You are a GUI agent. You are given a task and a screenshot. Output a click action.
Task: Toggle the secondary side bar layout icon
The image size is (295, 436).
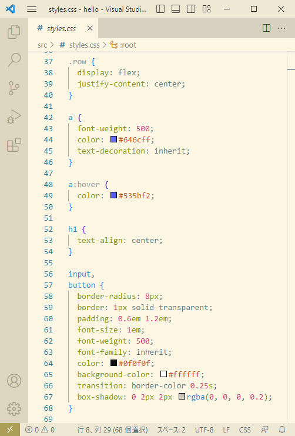[191, 9]
